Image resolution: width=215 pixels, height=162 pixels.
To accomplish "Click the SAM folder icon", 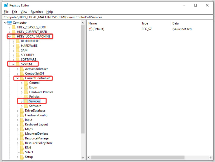I will [x=18, y=50].
